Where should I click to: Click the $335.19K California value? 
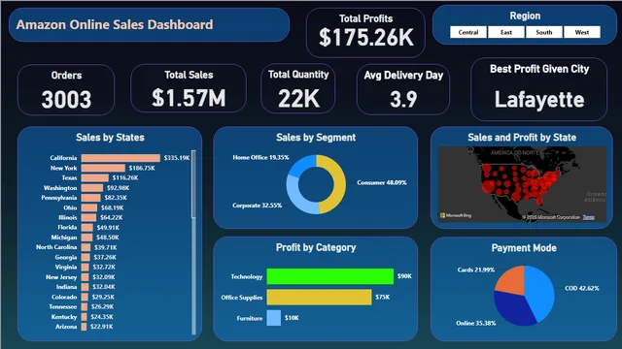pos(177,158)
